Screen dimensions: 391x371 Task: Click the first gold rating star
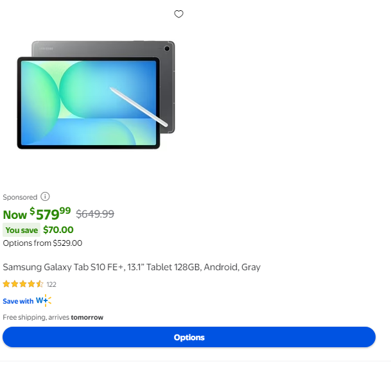[6, 284]
